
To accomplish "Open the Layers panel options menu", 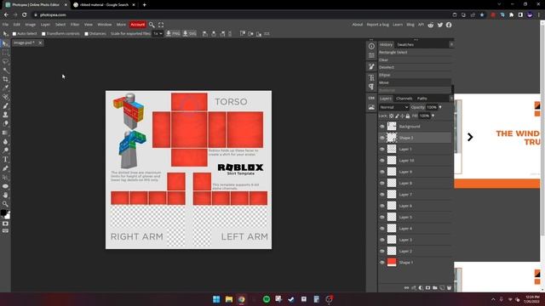I will tap(451, 99).
